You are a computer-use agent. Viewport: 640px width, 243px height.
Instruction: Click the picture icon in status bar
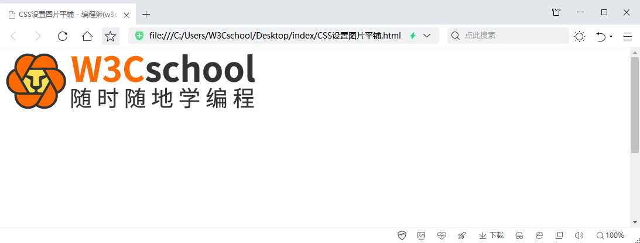coord(421,235)
